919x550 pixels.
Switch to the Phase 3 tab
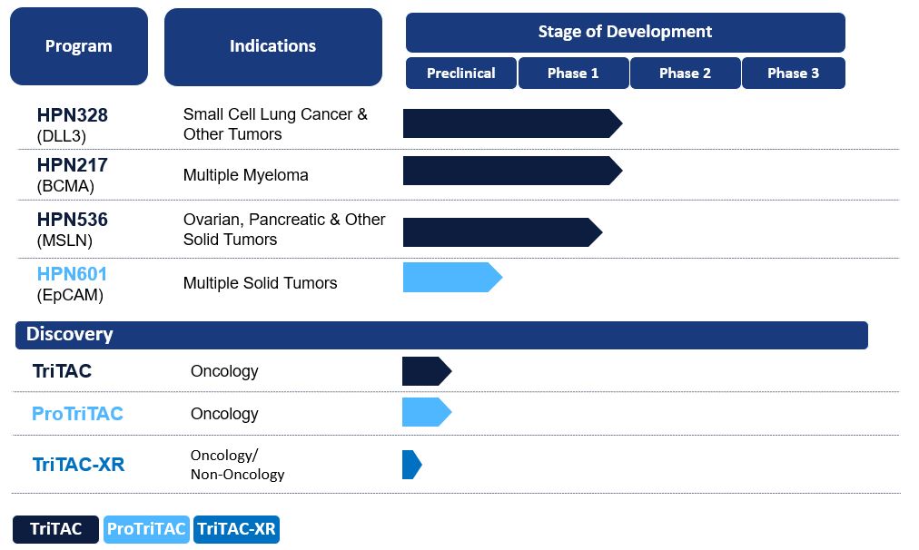tap(793, 74)
